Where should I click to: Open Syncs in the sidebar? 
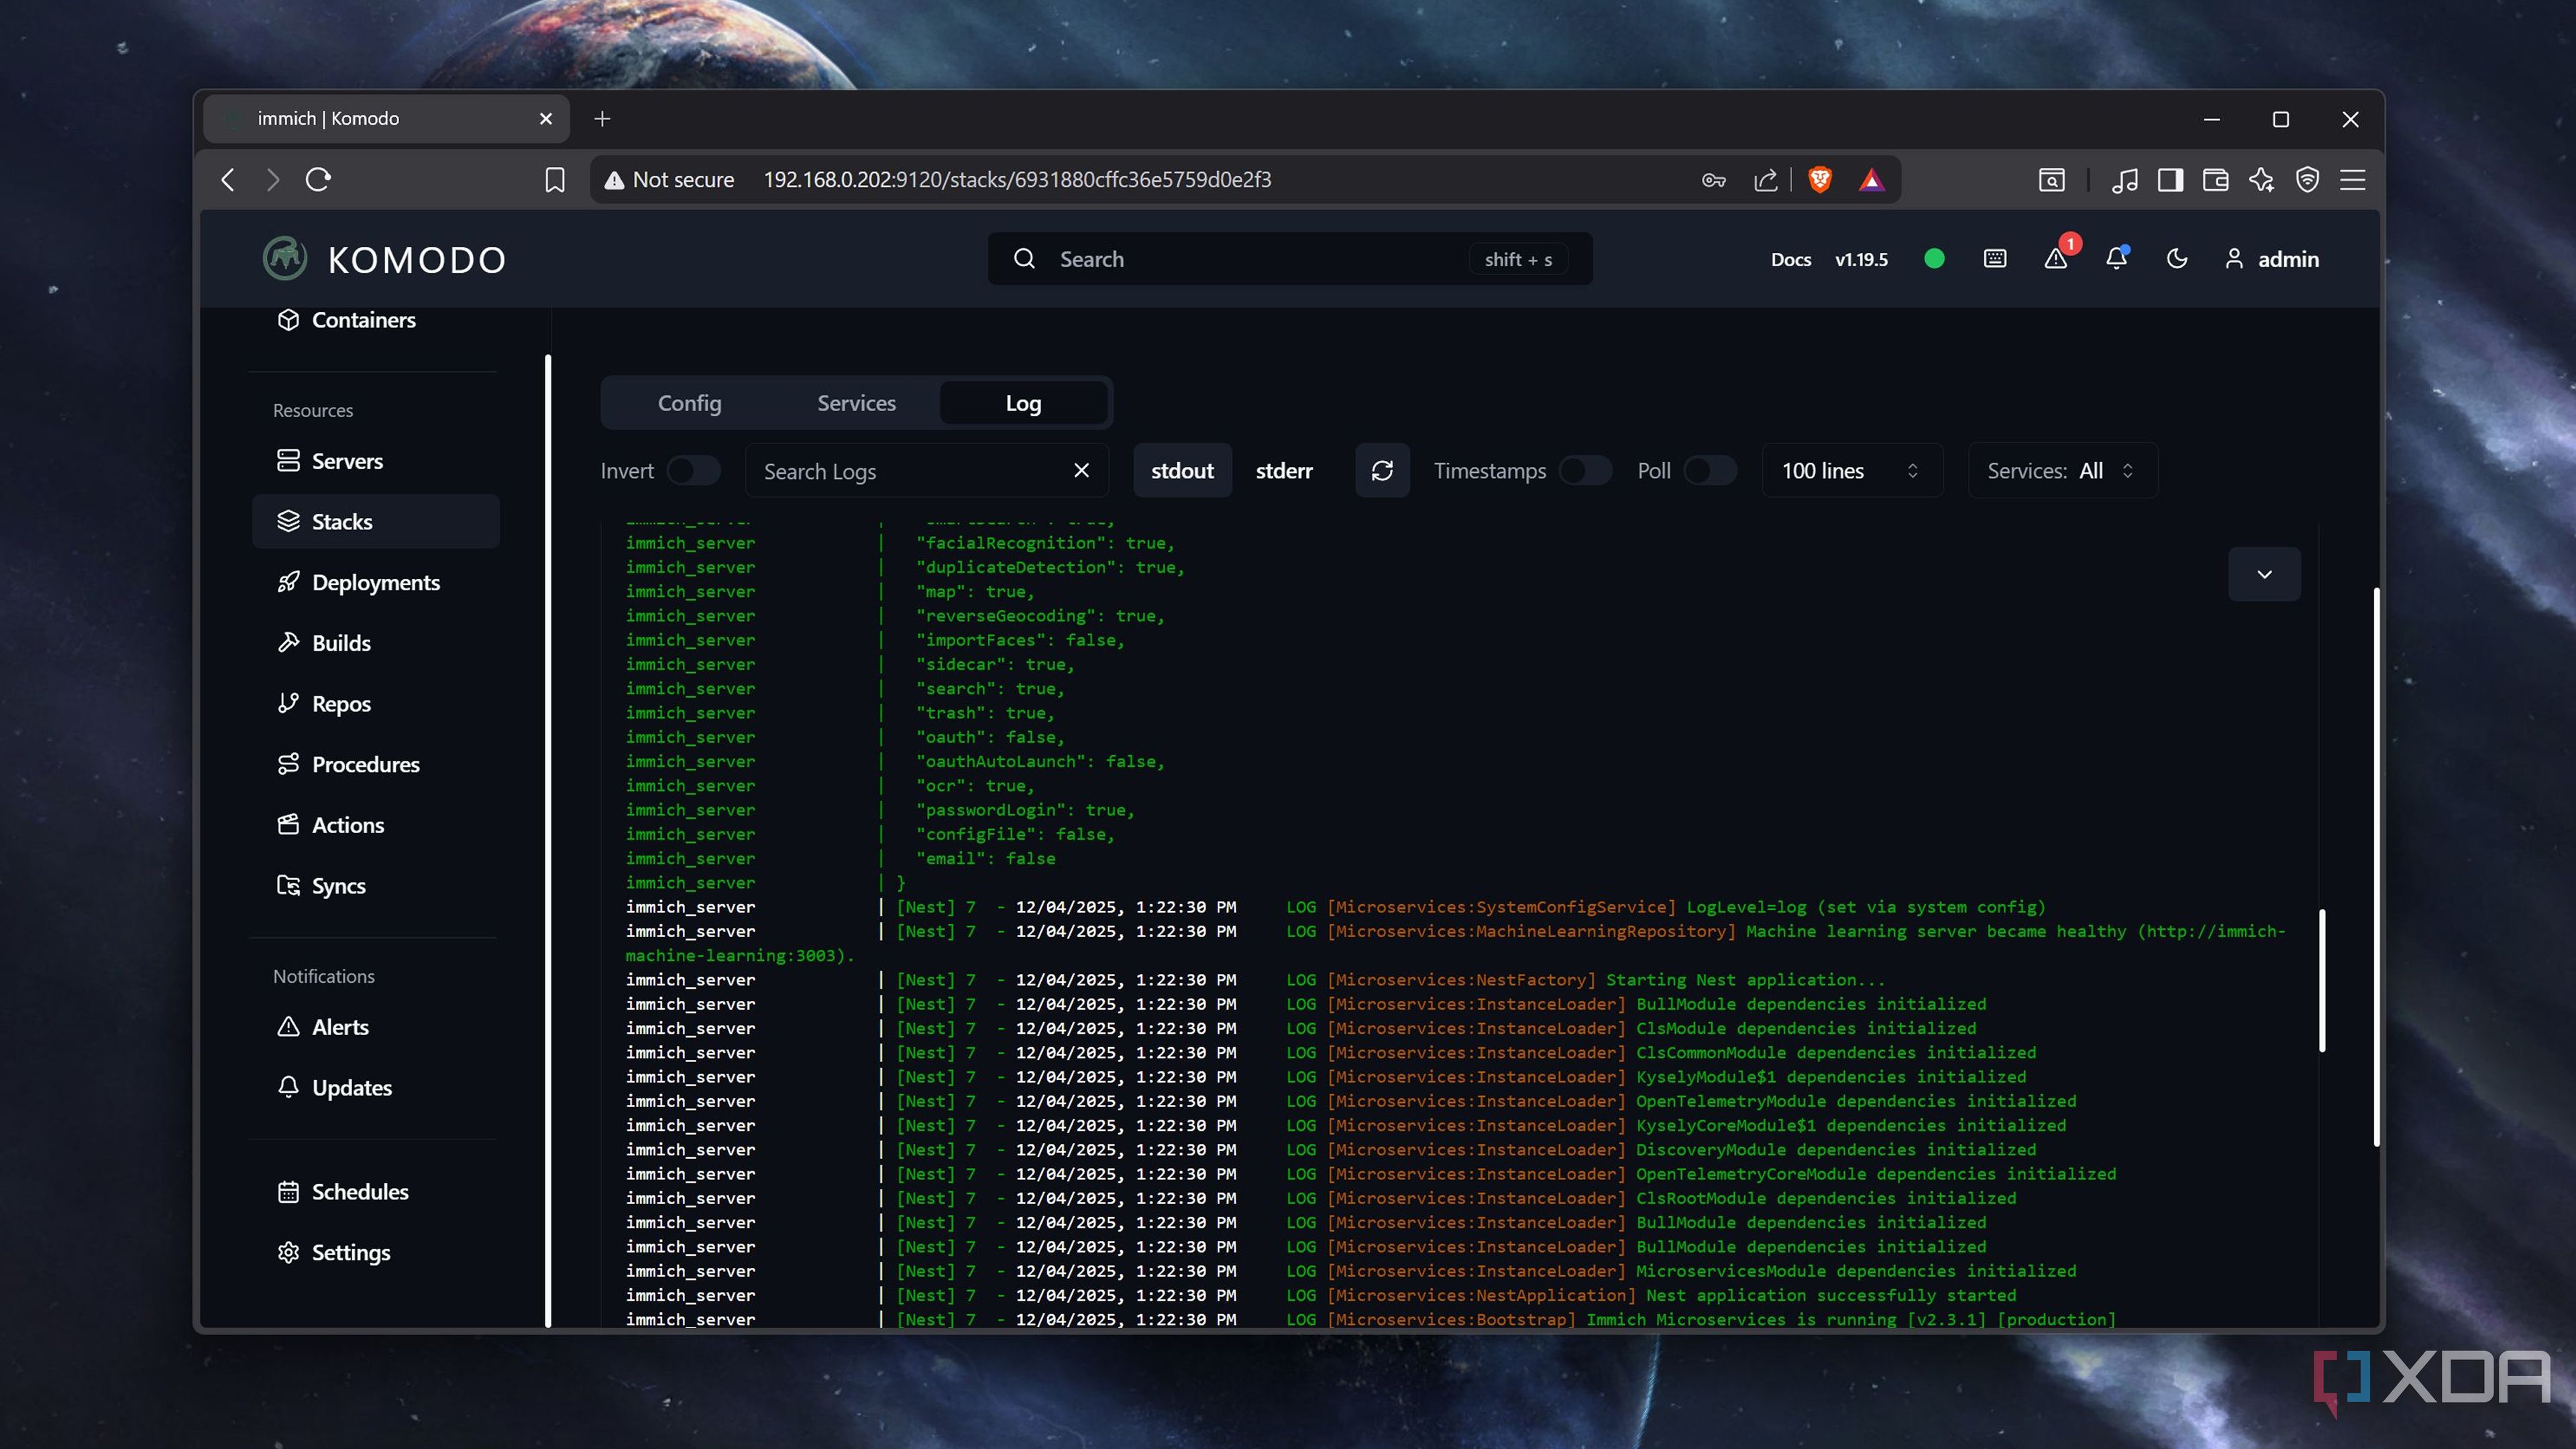pyautogui.click(x=375, y=886)
